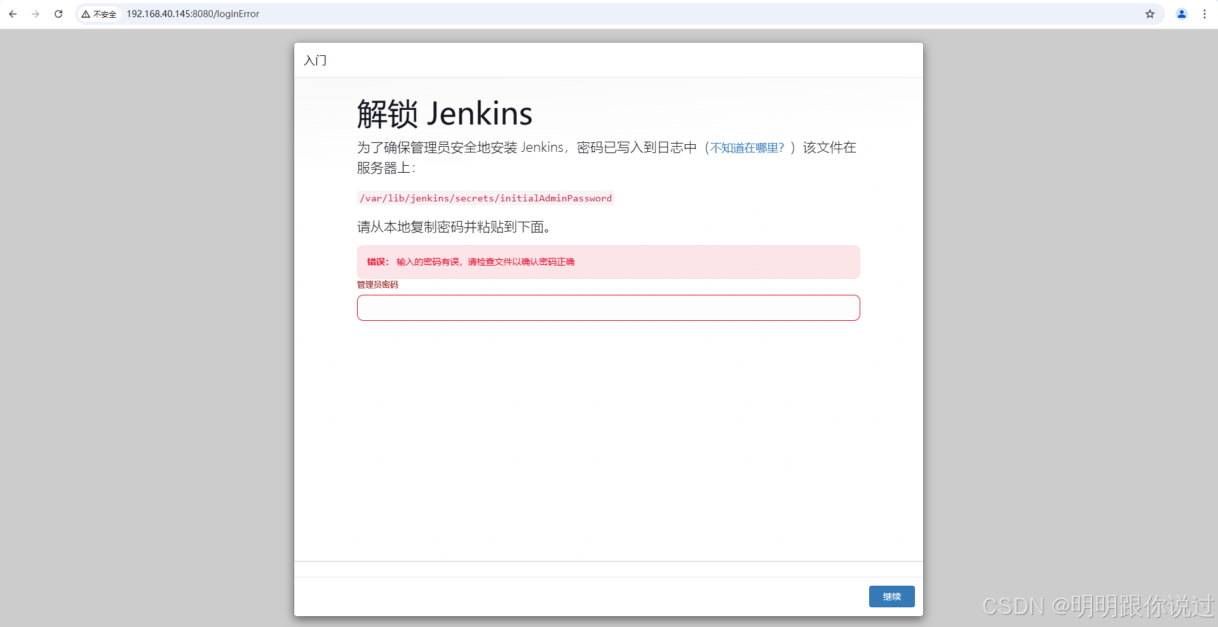Screen dimensions: 1218x627
Task: Click the browser forward arrow
Action: [x=36, y=14]
